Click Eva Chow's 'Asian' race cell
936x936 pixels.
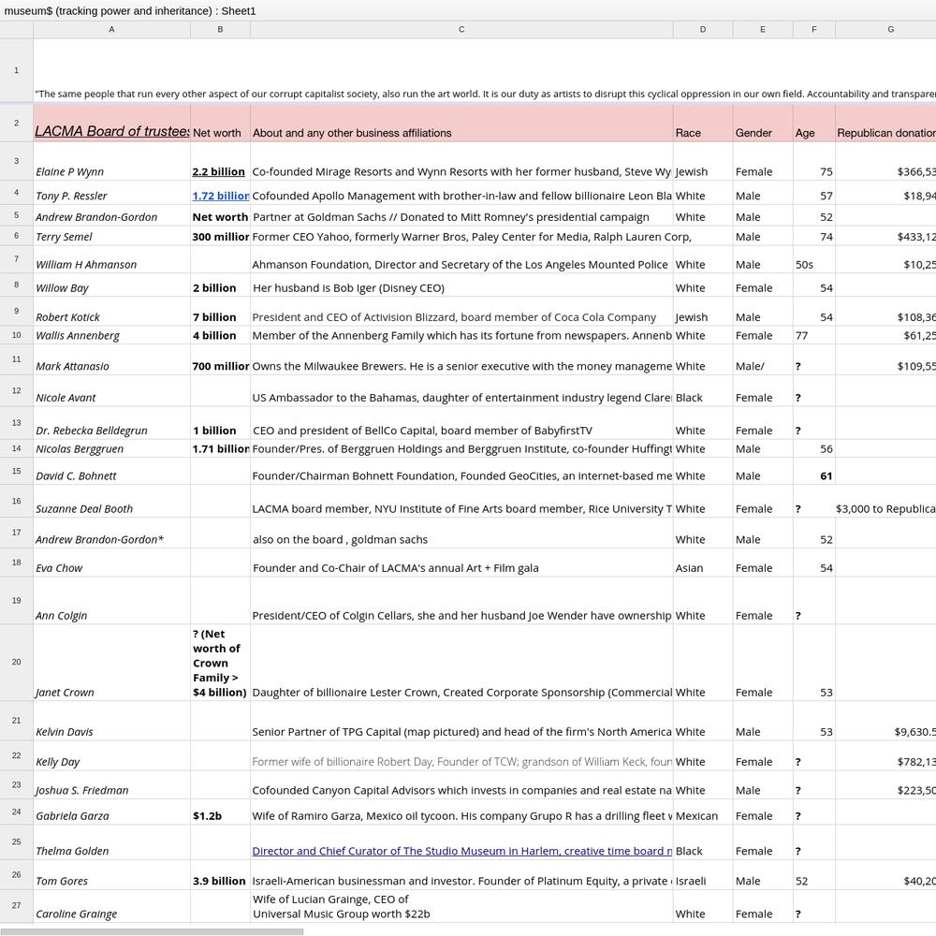pyautogui.click(x=703, y=563)
